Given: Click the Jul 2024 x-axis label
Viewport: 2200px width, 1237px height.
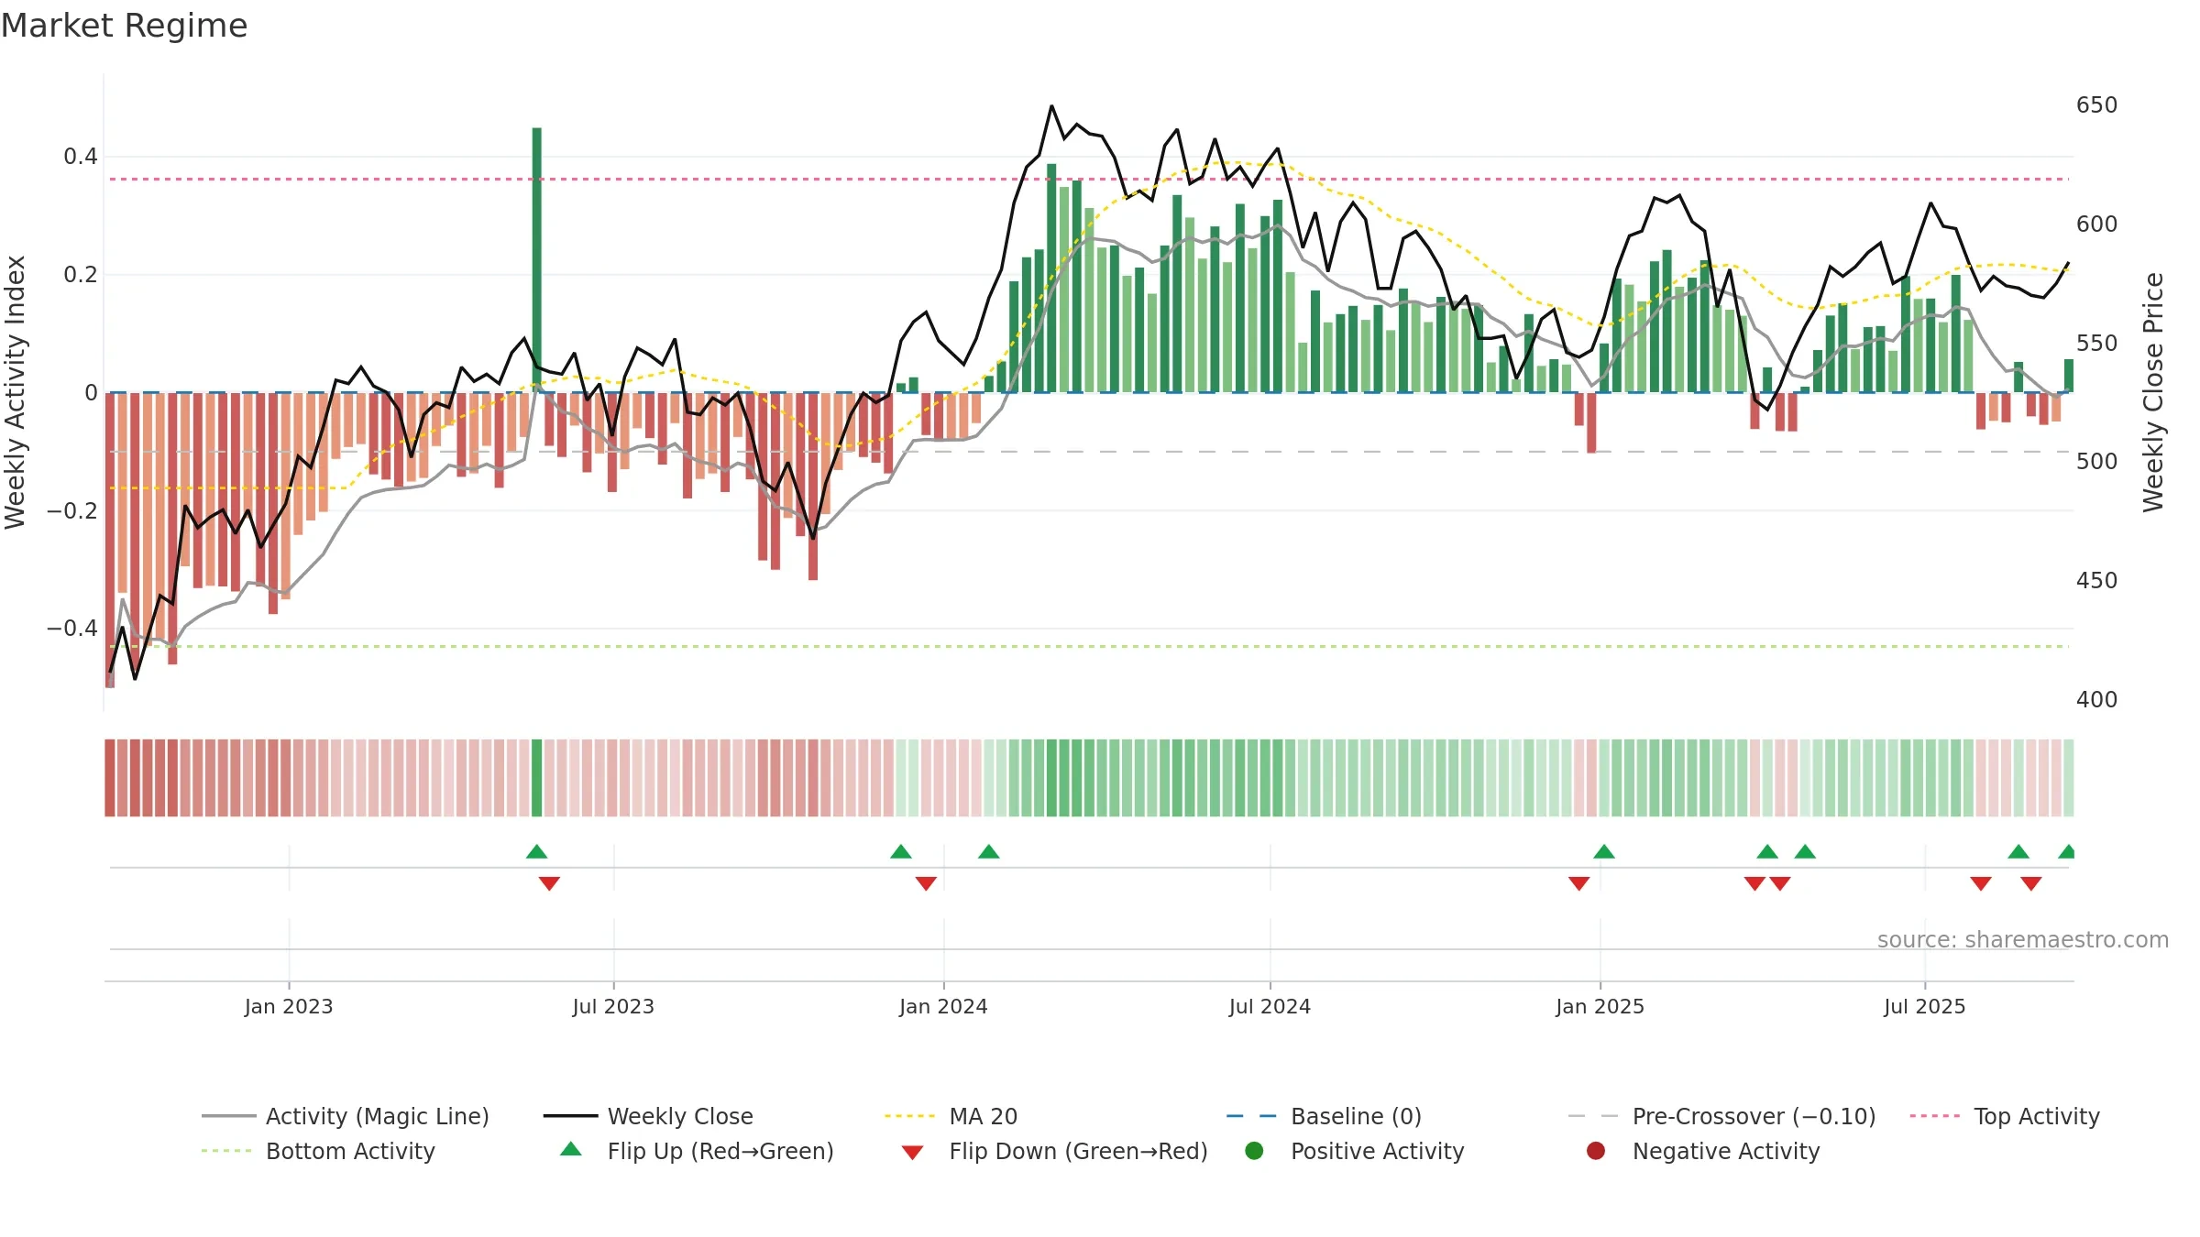Looking at the screenshot, I should point(1270,1006).
